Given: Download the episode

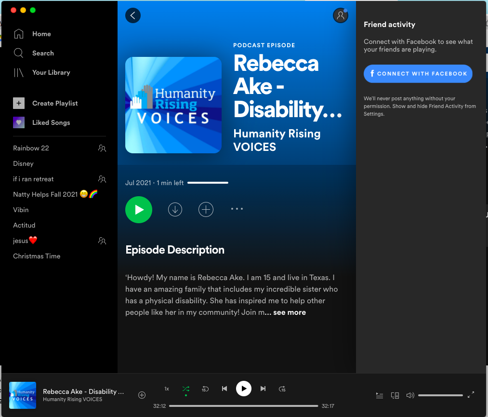Looking at the screenshot, I should (x=175, y=209).
